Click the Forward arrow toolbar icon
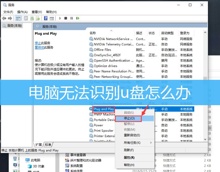This screenshot has height=172, width=220. click(x=10, y=18)
